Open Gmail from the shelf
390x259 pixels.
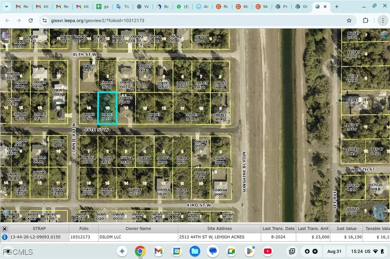tap(158, 251)
